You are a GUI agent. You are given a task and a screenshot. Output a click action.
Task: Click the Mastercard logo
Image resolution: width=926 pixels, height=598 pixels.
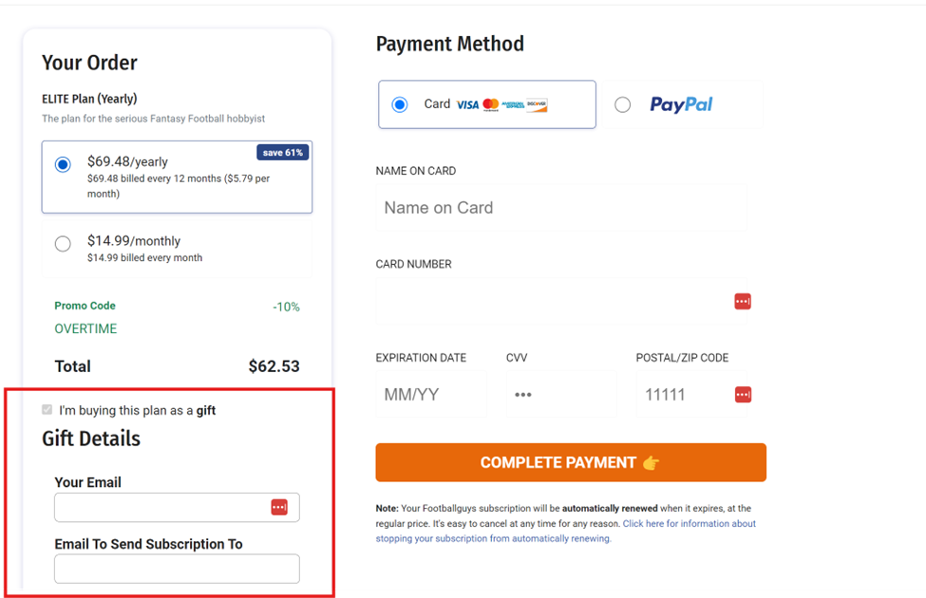491,104
